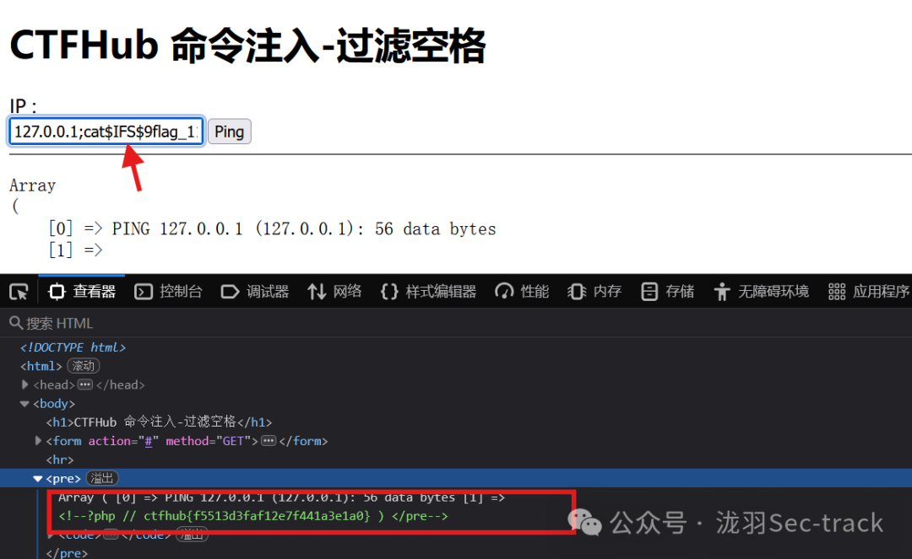This screenshot has width=912, height=559.
Task: Switch to the 调试器 debugger tab
Action: pyautogui.click(x=255, y=292)
